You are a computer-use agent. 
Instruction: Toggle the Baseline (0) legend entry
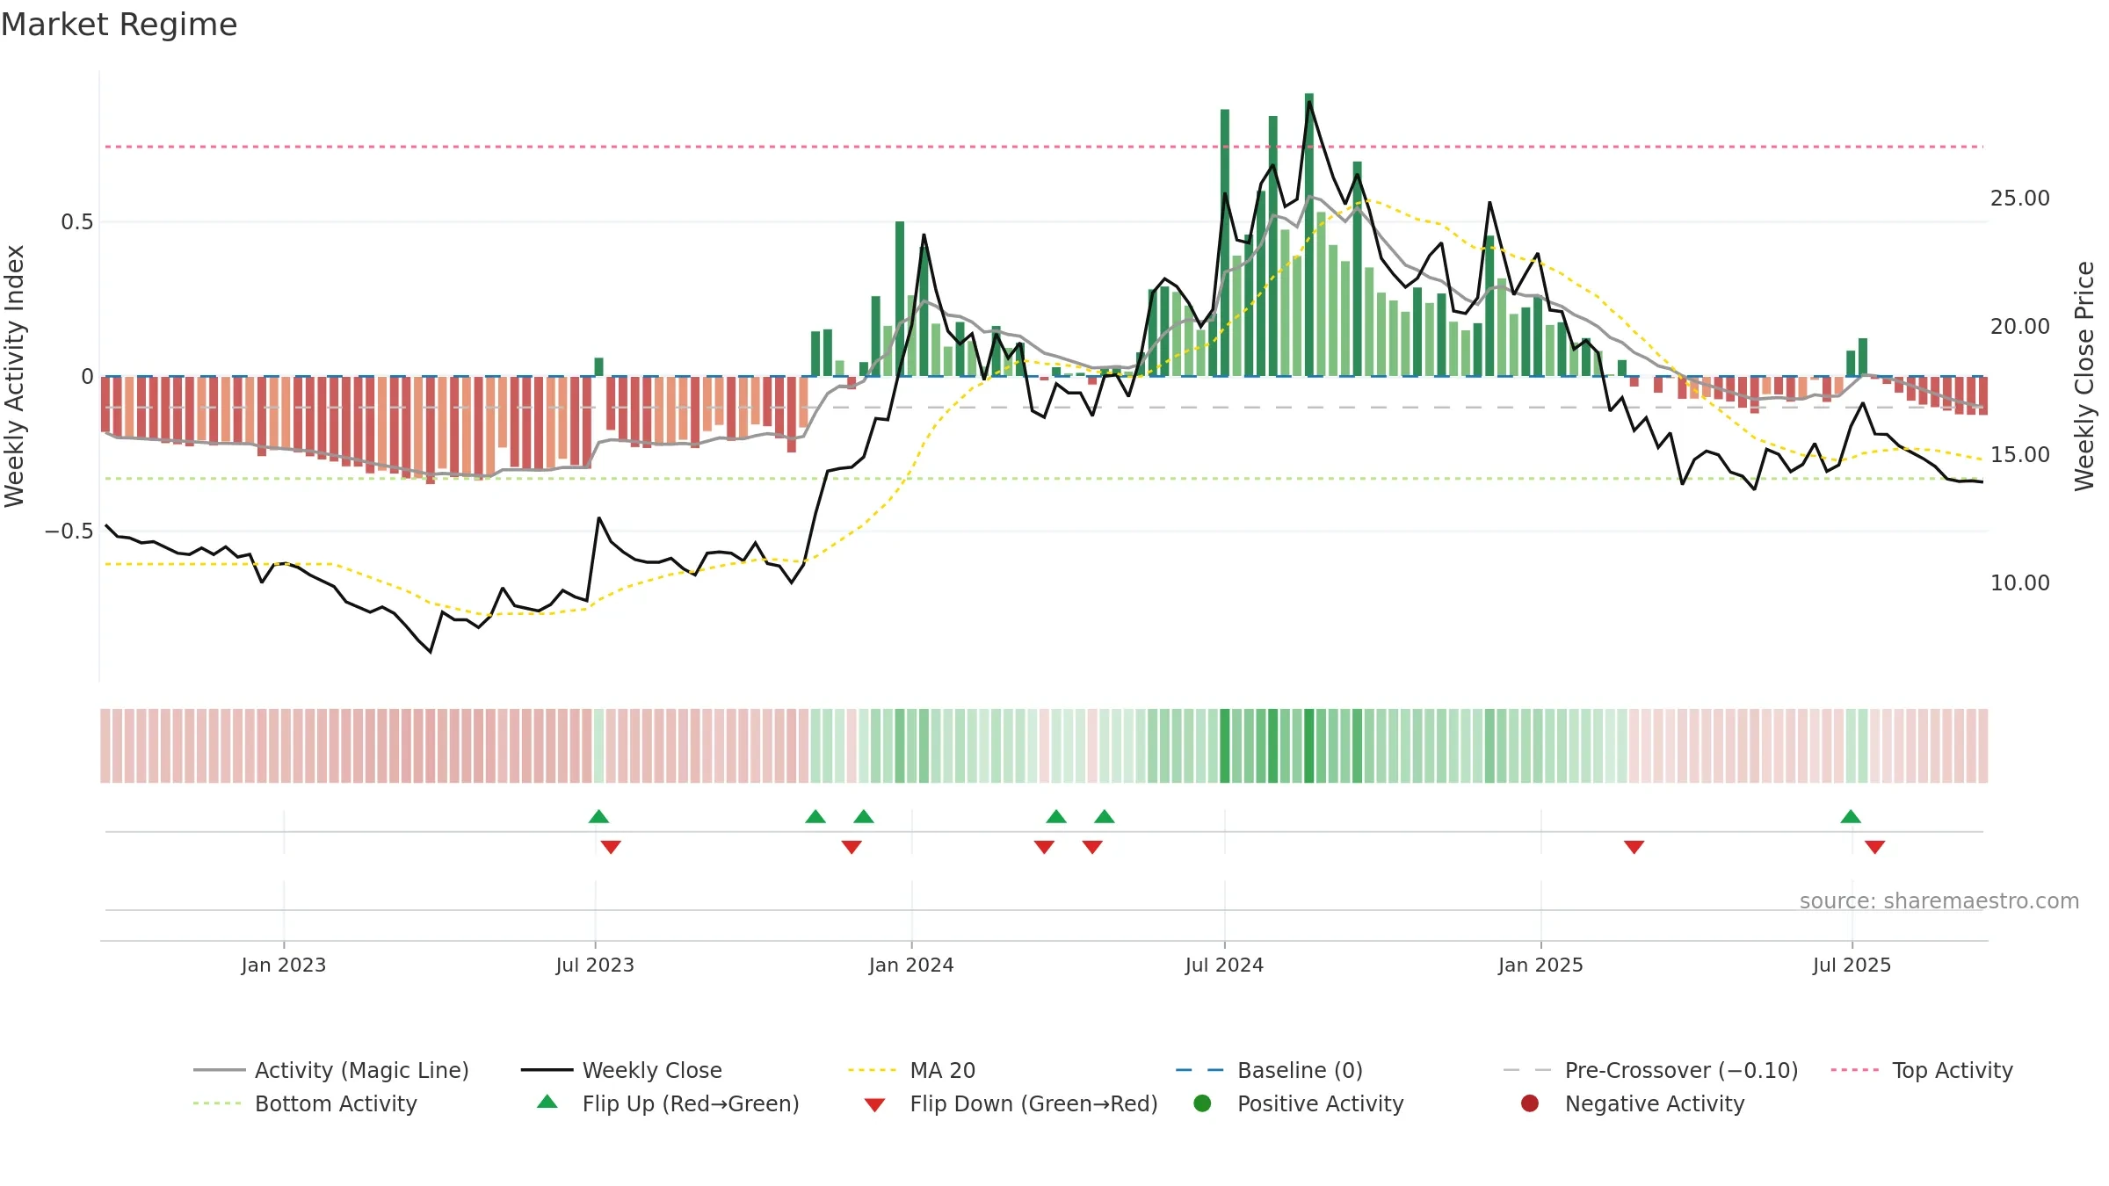click(1269, 1070)
